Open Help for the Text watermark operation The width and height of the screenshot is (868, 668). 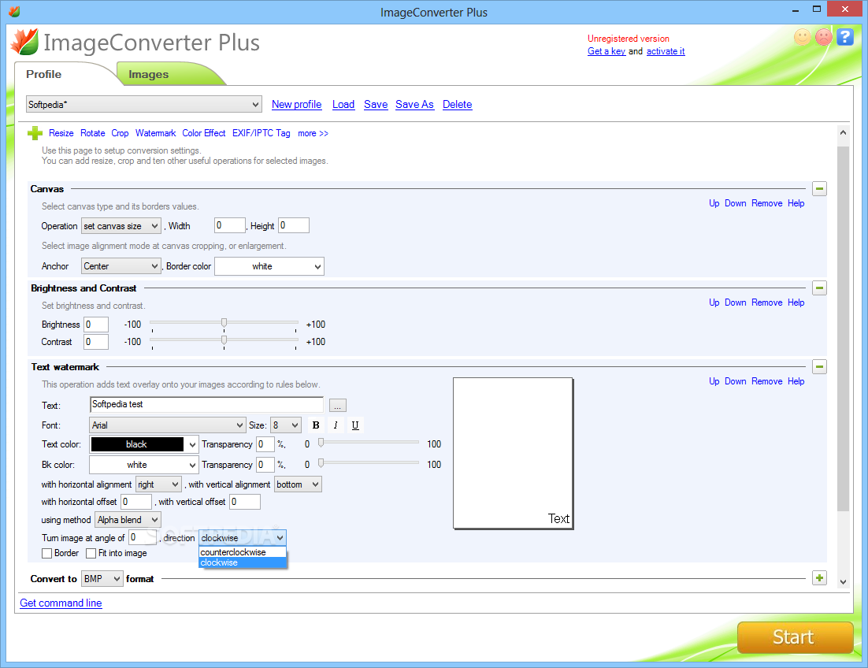[796, 380]
